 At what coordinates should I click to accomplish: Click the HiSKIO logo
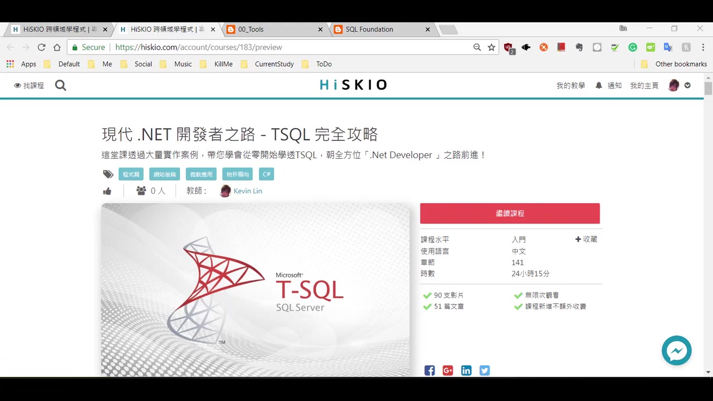tap(353, 85)
